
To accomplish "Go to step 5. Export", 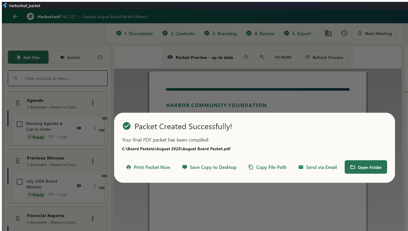I will tap(298, 33).
